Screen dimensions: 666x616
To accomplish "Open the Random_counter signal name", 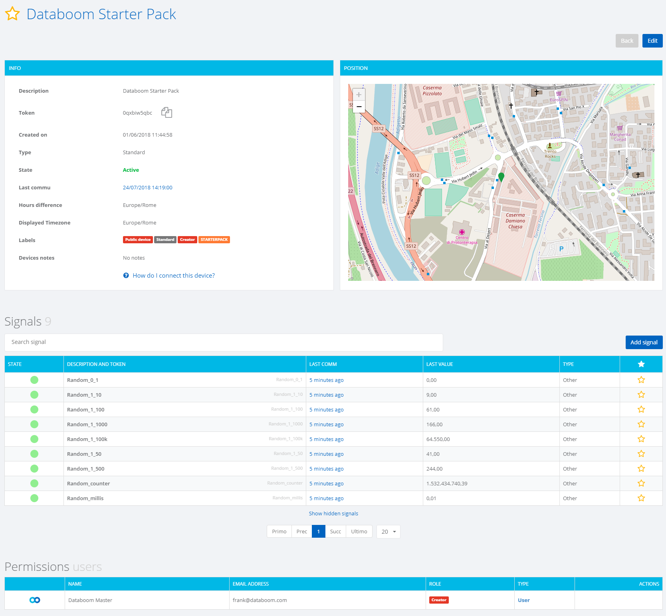I will pos(88,484).
